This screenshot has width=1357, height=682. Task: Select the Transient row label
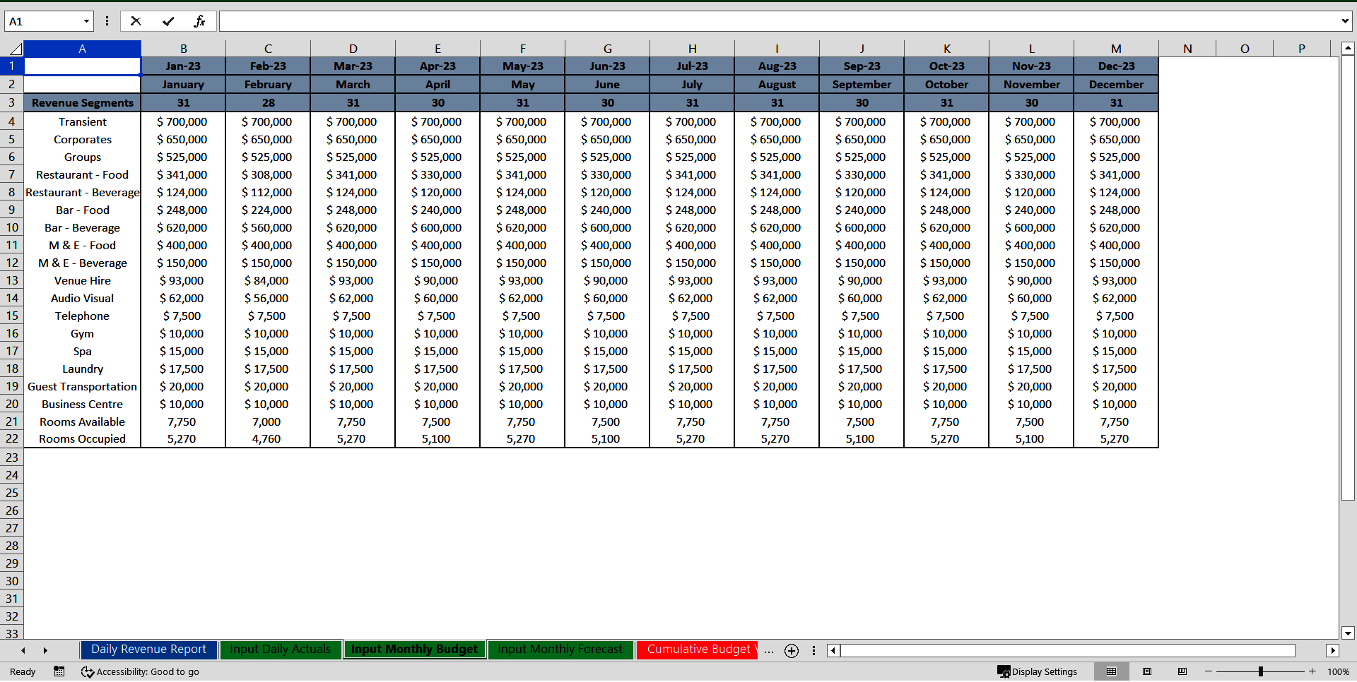82,121
